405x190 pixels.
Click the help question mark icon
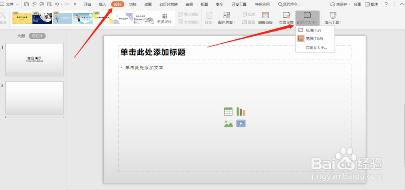(x=386, y=4)
